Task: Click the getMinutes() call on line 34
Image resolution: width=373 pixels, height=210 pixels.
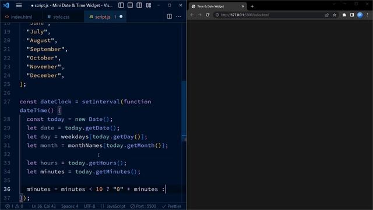Action: (x=117, y=171)
